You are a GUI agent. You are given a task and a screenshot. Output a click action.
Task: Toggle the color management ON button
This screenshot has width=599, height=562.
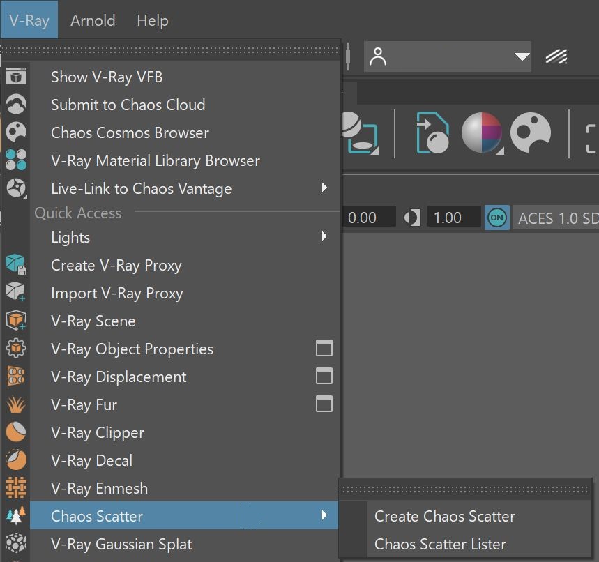[496, 218]
